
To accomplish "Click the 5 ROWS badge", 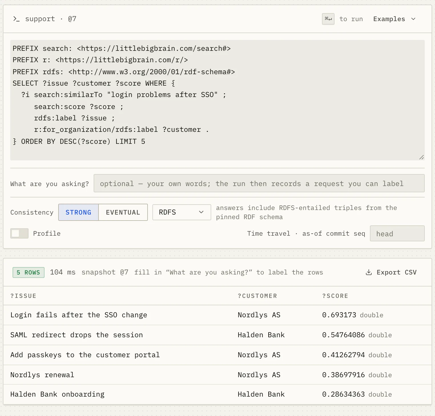I will [x=29, y=272].
